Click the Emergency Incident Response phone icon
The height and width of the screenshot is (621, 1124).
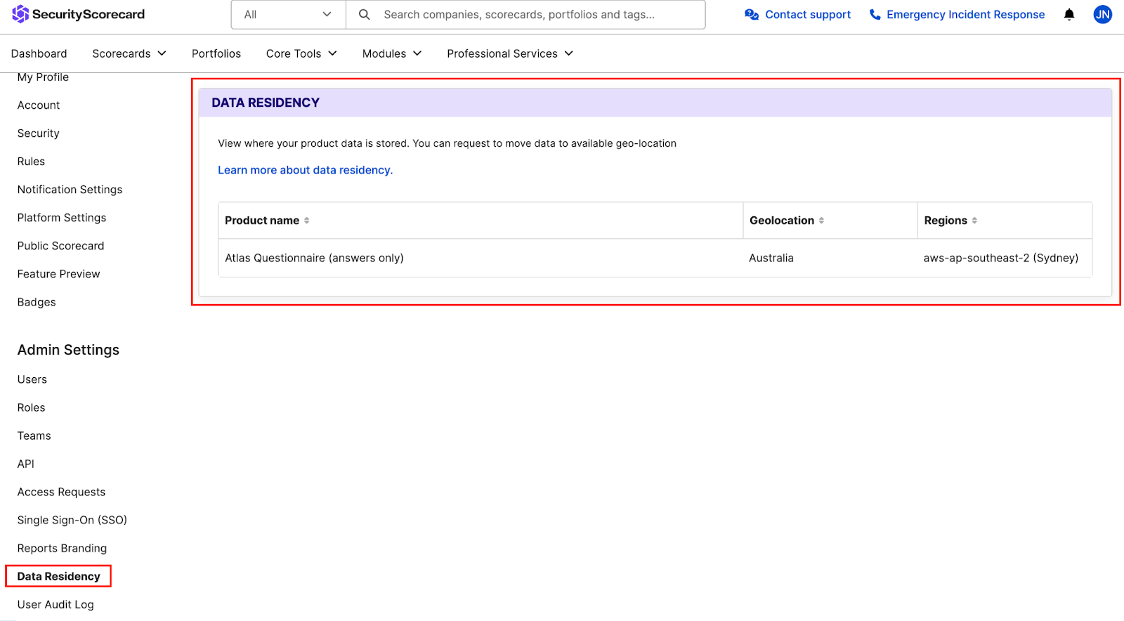pos(875,15)
